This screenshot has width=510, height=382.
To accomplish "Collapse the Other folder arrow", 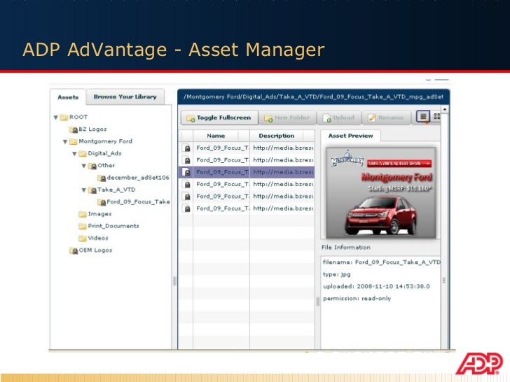I will point(84,166).
